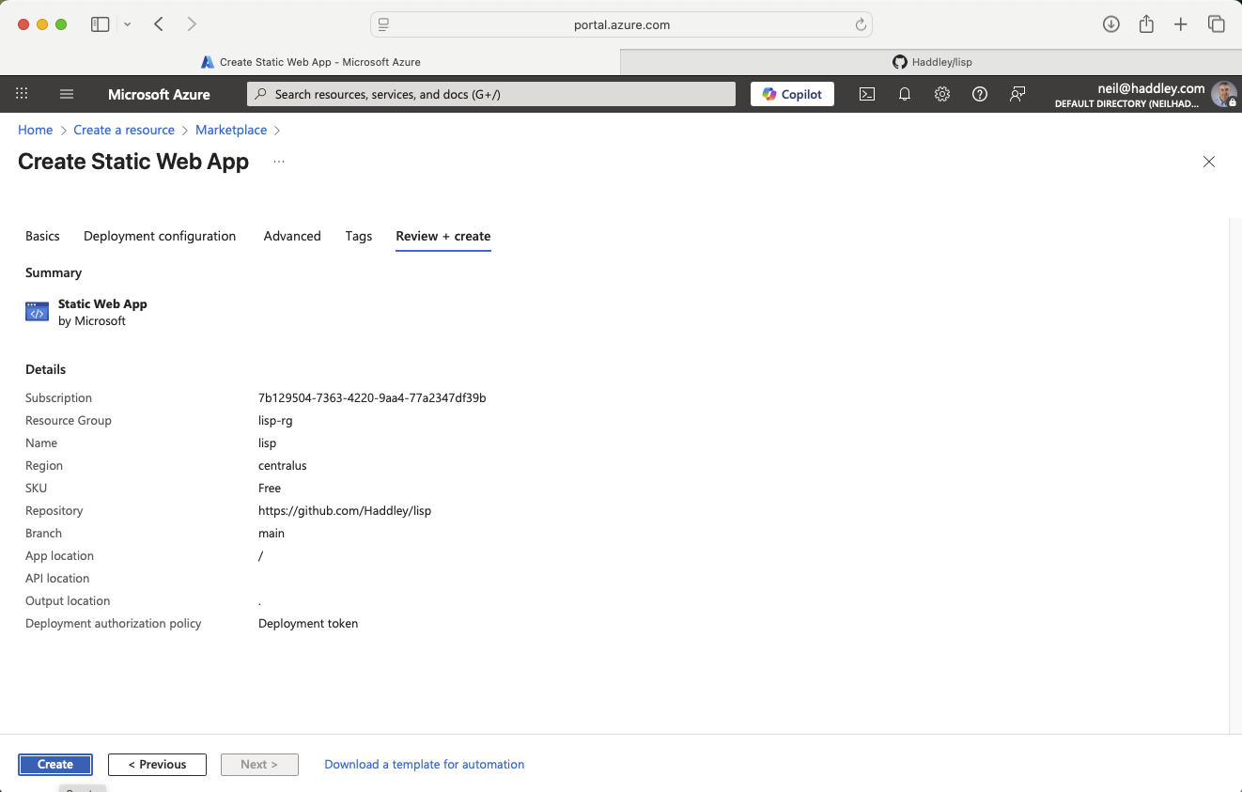Screen dimensions: 1242x792
Task: Reload the portal page
Action: [x=861, y=25]
